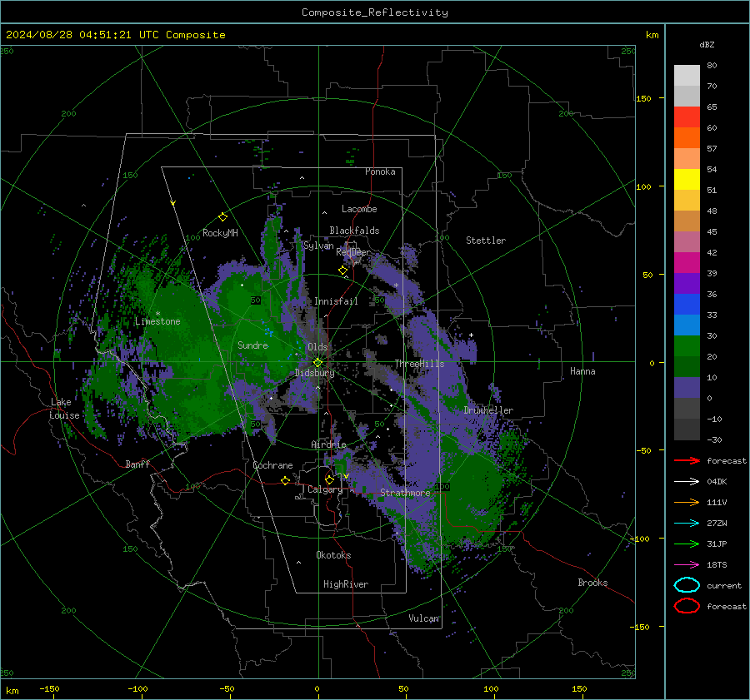This screenshot has height=700, width=750.
Task: Click the Drumheller city label
Action: [488, 410]
